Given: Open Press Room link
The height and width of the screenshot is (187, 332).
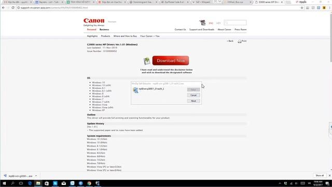Looking at the screenshot, I should point(240,30).
